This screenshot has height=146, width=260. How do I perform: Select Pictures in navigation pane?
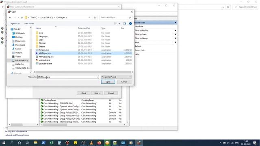(x=19, y=53)
